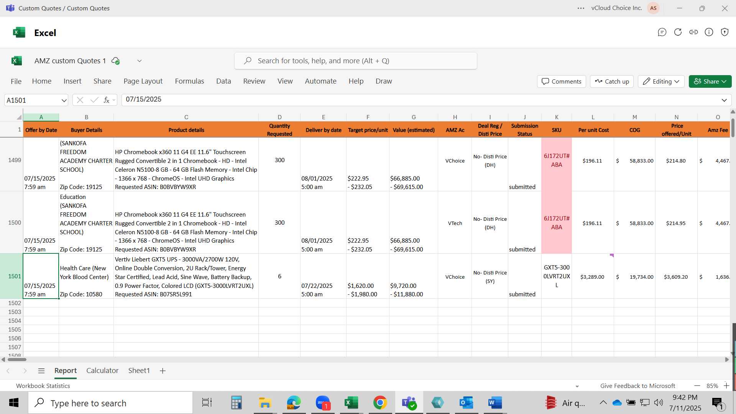This screenshot has height=414, width=736.
Task: Open the insert function fx icon
Action: [107, 100]
